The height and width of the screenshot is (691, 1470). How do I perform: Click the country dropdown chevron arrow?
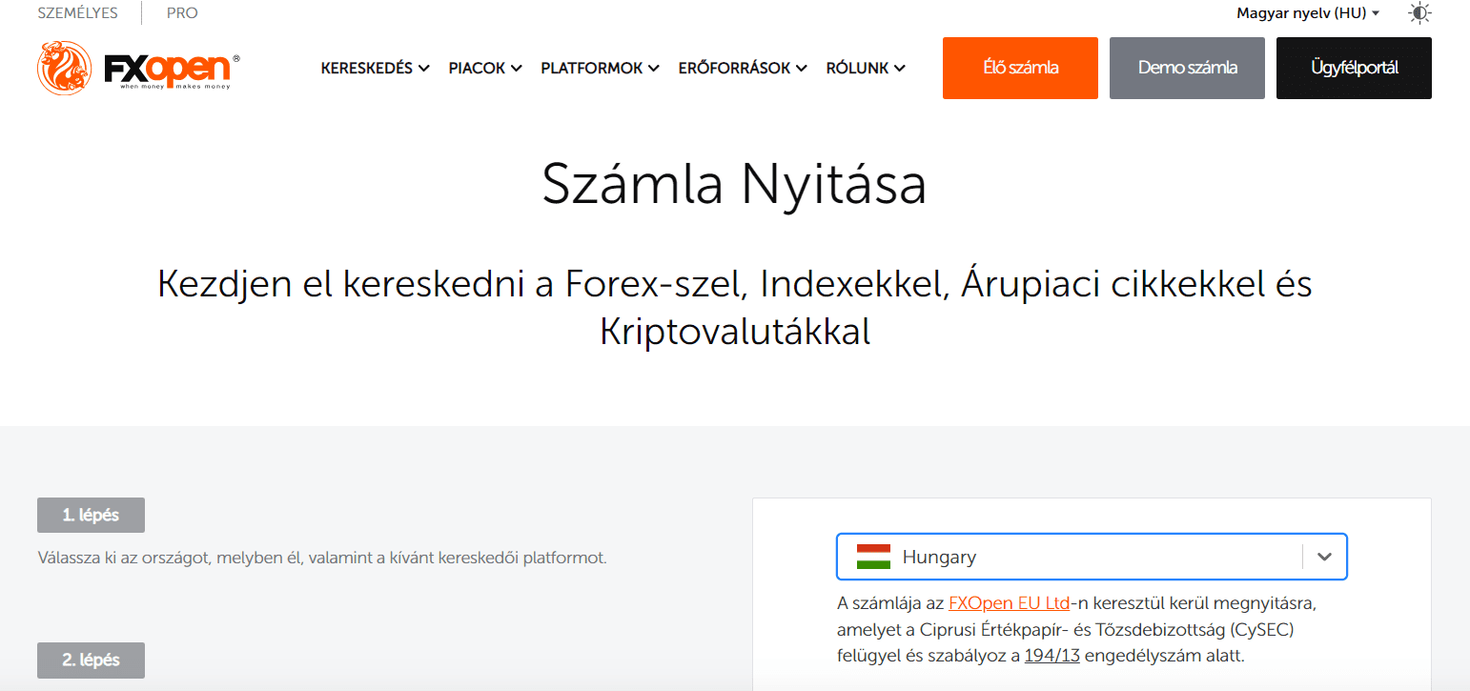coord(1324,557)
